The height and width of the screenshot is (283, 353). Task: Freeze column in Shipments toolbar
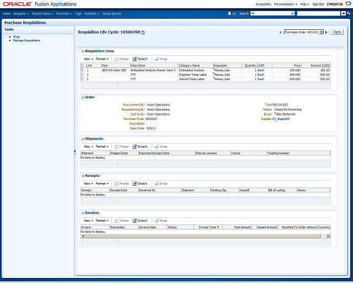point(121,146)
